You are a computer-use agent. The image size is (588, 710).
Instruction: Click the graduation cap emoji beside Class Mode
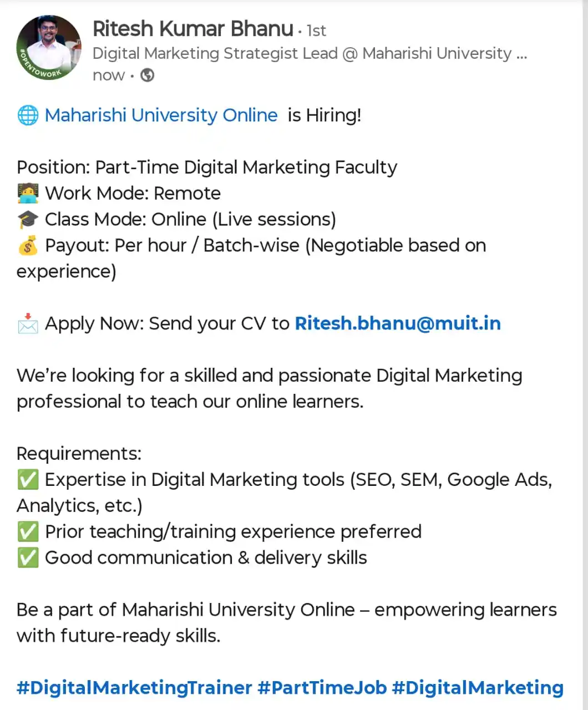pos(28,220)
